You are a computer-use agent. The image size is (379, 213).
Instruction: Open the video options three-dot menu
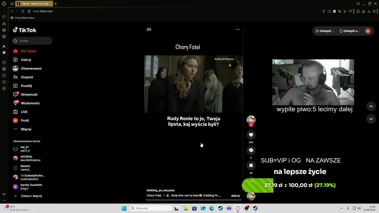[237, 29]
